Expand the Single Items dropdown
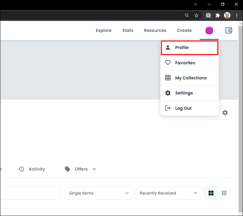 (99, 193)
